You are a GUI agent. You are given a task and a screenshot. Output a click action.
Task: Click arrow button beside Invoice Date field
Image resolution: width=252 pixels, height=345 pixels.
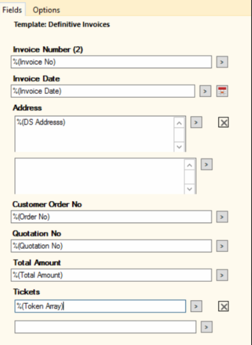pos(205,91)
